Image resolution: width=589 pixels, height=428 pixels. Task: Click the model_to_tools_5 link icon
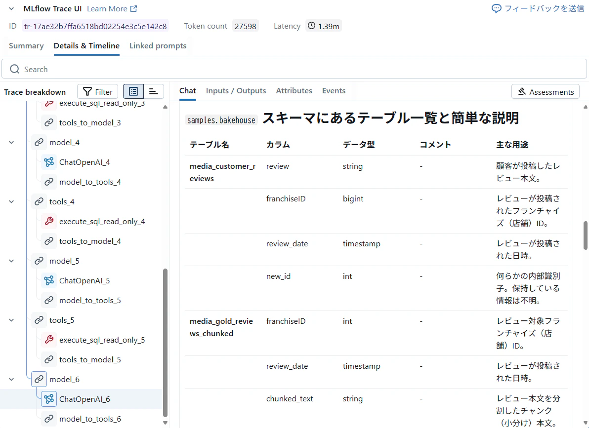(49, 301)
